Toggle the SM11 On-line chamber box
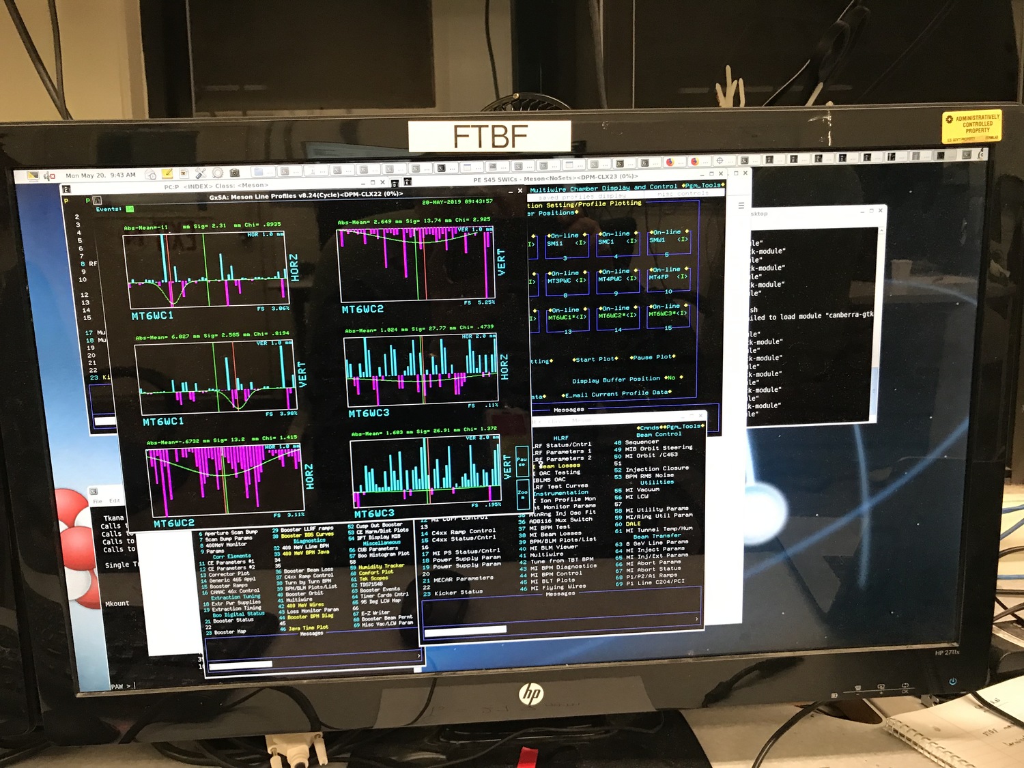 click(567, 245)
